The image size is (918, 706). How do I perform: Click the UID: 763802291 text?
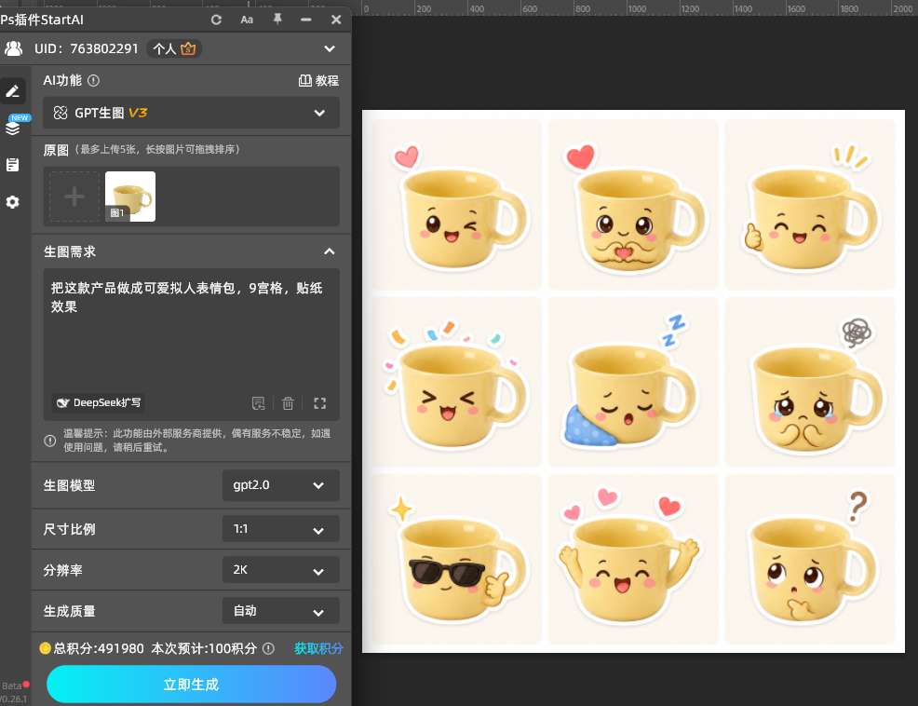tap(86, 48)
